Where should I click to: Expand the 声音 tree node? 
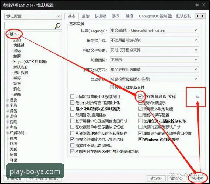tap(7, 127)
